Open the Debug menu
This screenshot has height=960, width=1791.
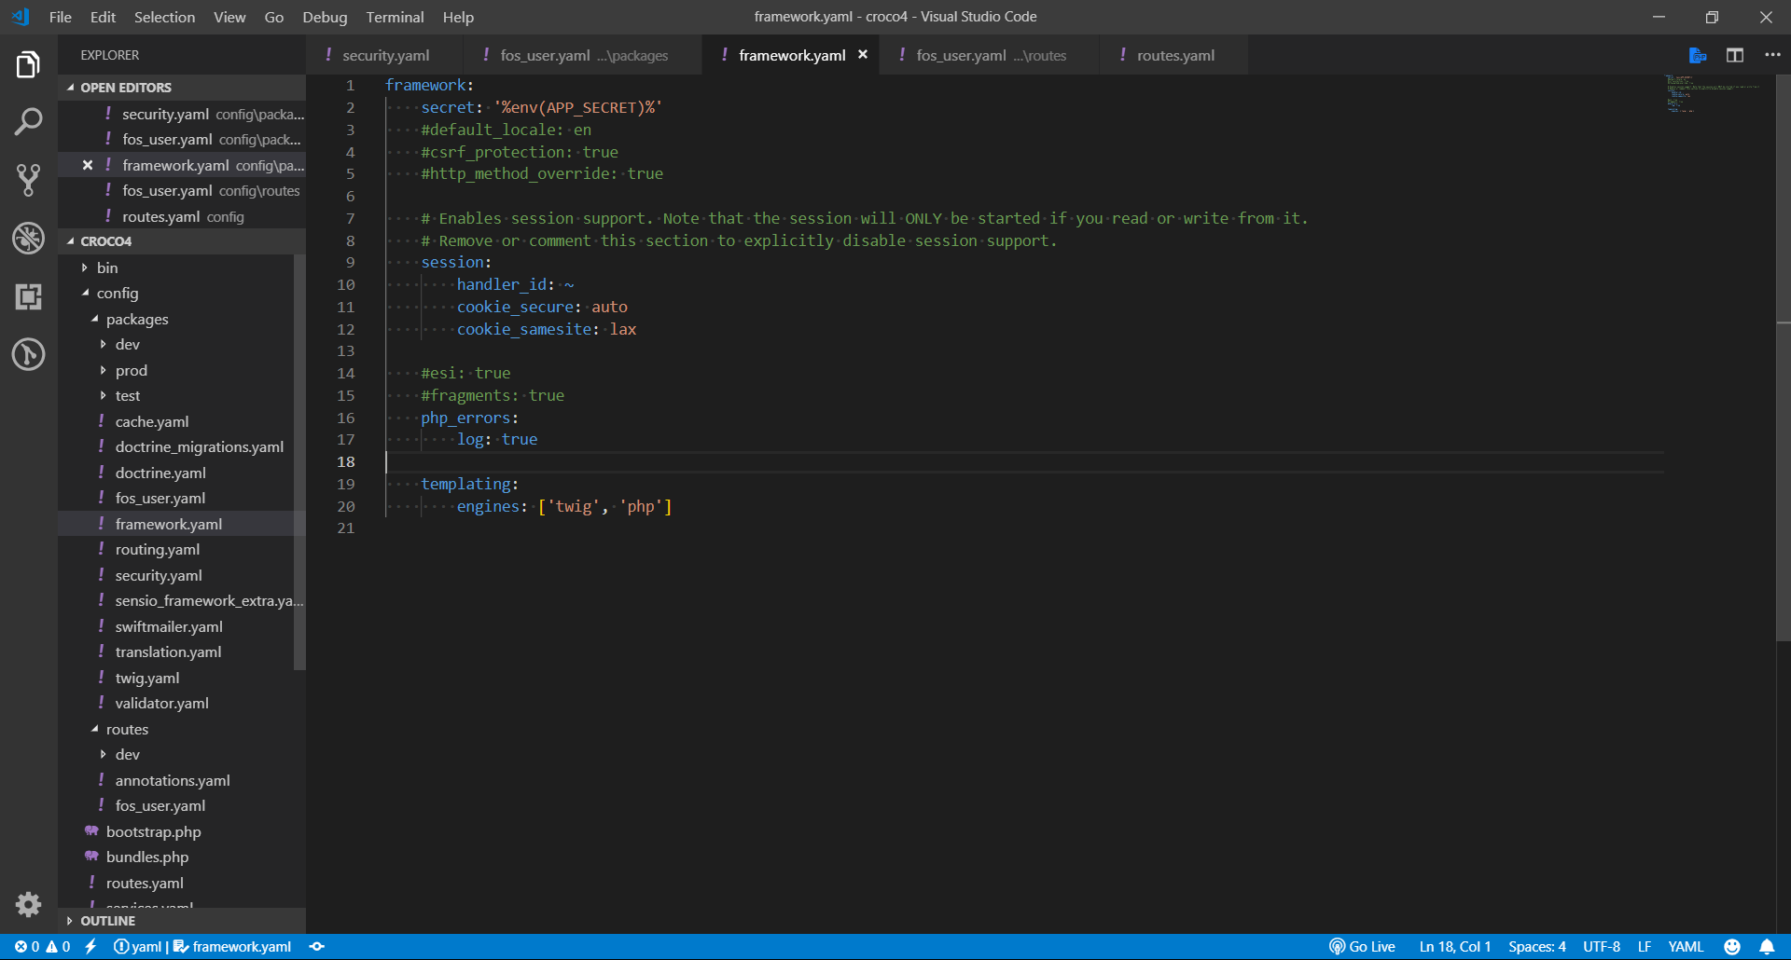[x=325, y=17]
